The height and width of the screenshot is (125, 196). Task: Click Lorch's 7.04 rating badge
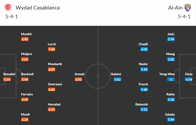(52, 49)
